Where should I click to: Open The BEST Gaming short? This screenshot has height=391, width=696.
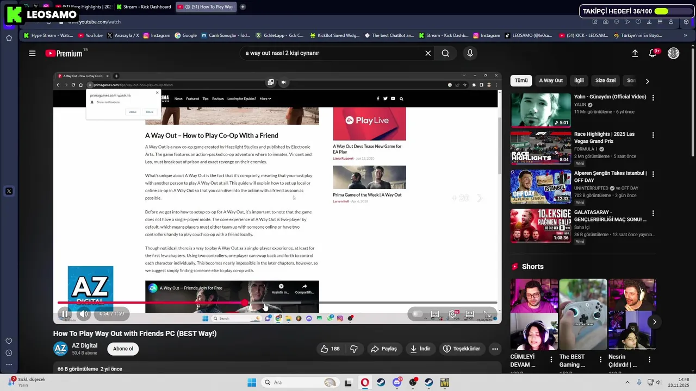coord(583,314)
